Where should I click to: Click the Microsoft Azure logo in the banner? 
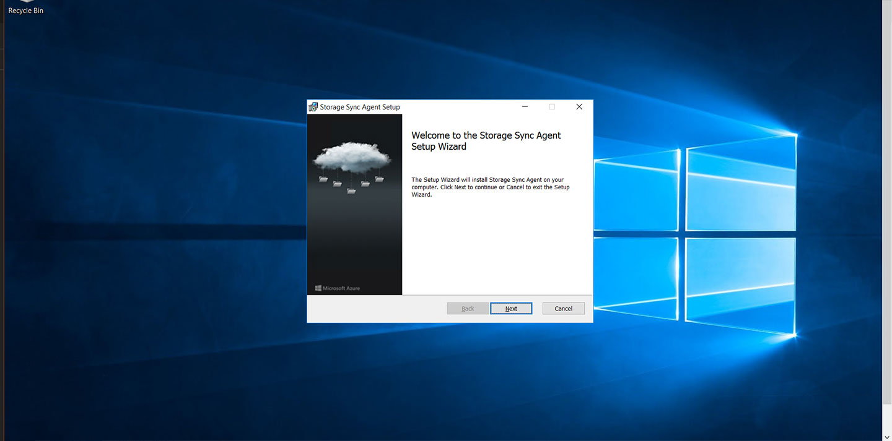pos(338,288)
